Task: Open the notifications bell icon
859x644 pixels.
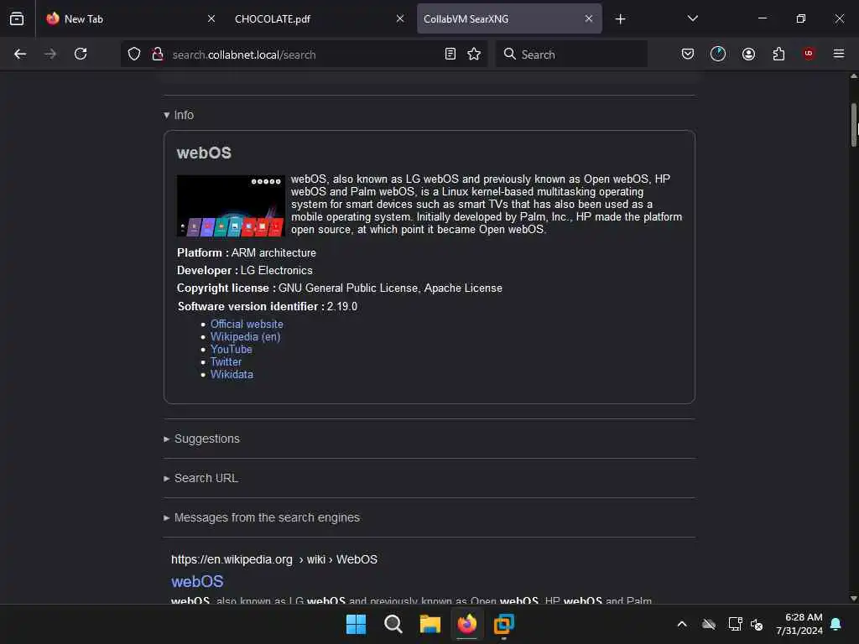Action: (836, 624)
